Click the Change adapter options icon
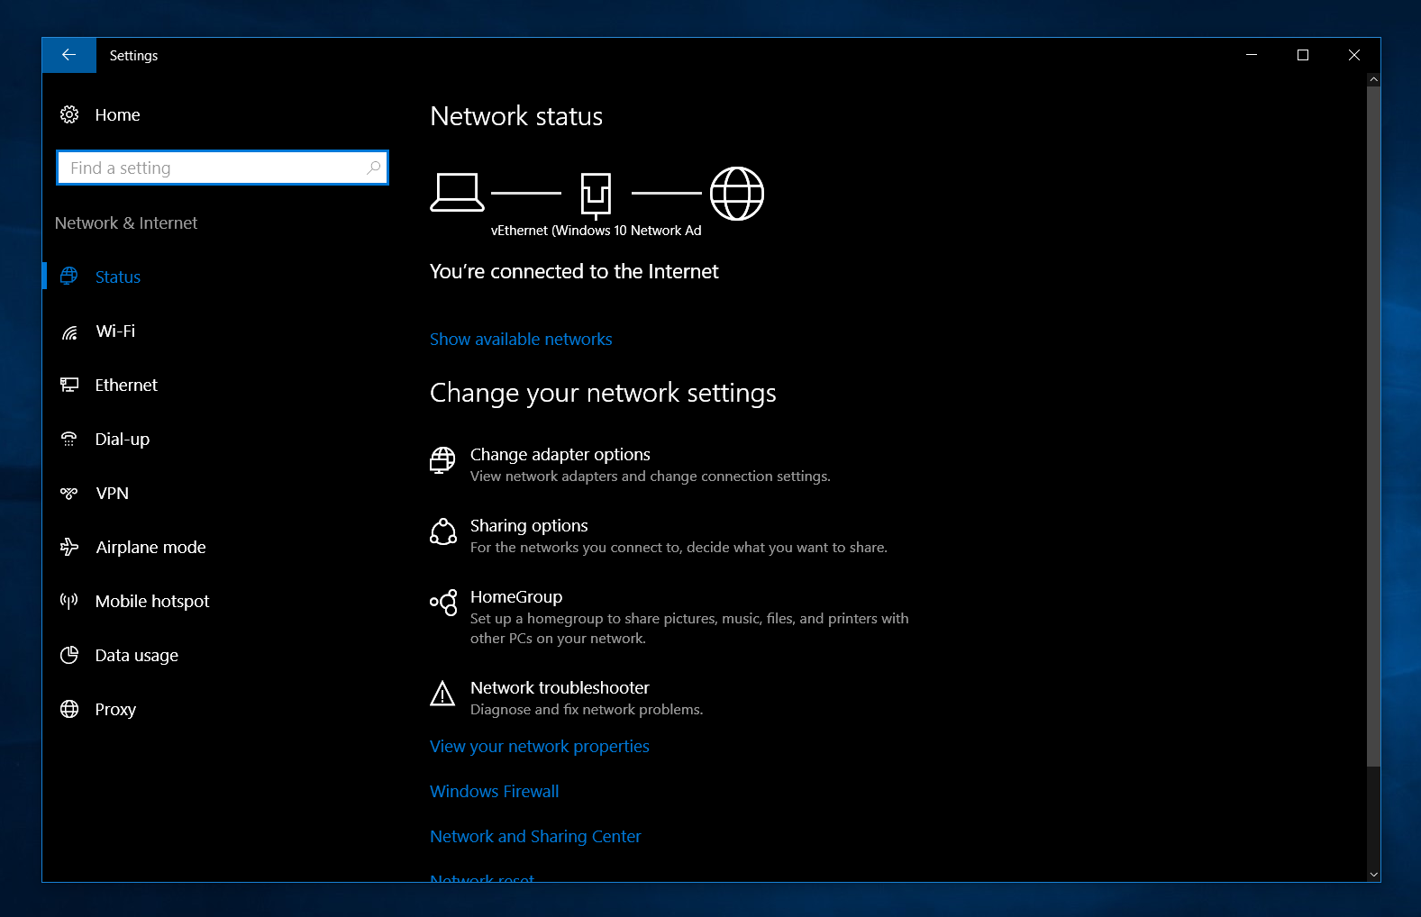This screenshot has width=1421, height=917. point(442,460)
